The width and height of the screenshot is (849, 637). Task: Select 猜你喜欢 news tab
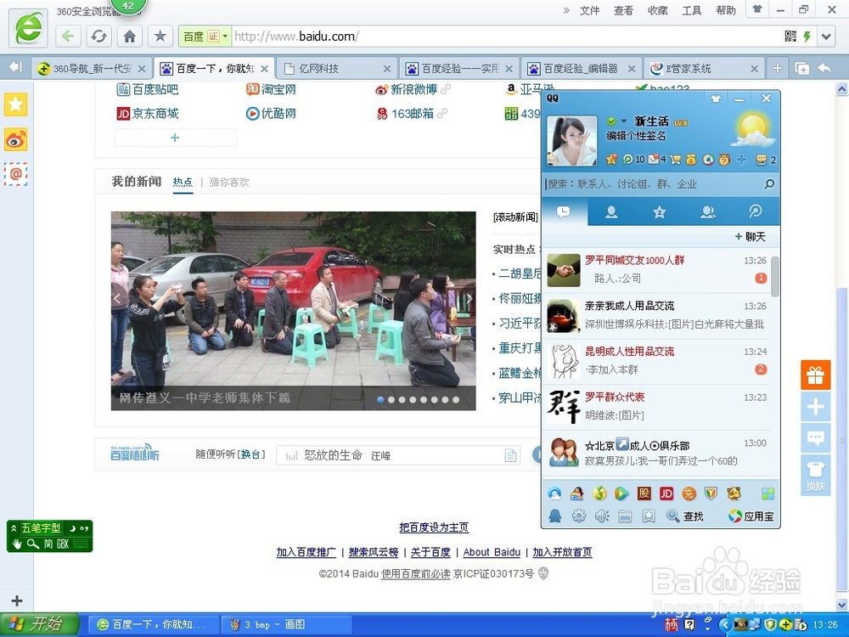pyautogui.click(x=229, y=183)
